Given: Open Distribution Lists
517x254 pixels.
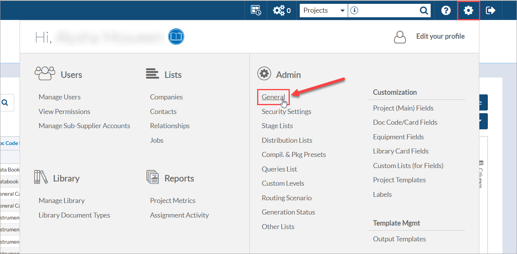Looking at the screenshot, I should pos(287,140).
